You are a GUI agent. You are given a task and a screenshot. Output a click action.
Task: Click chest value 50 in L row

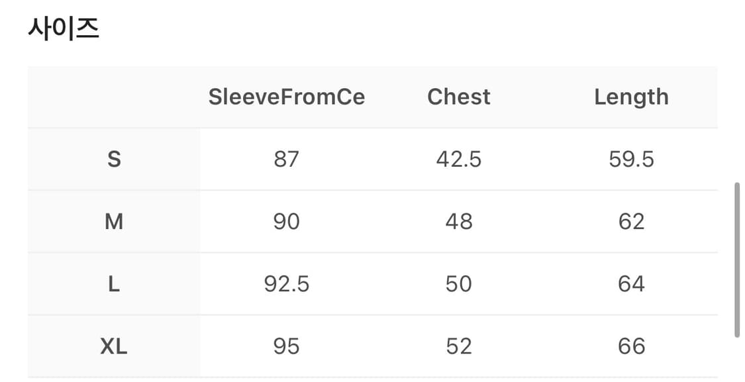coord(459,284)
